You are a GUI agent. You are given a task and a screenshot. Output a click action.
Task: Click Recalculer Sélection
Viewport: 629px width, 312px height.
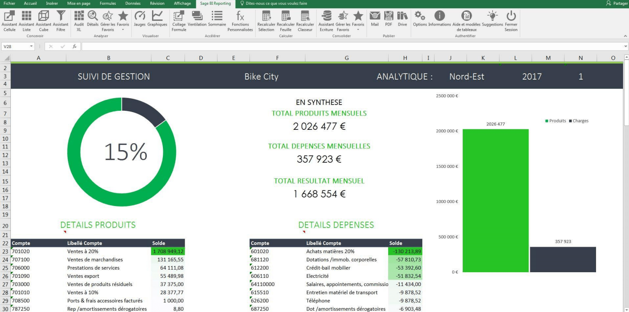266,21
